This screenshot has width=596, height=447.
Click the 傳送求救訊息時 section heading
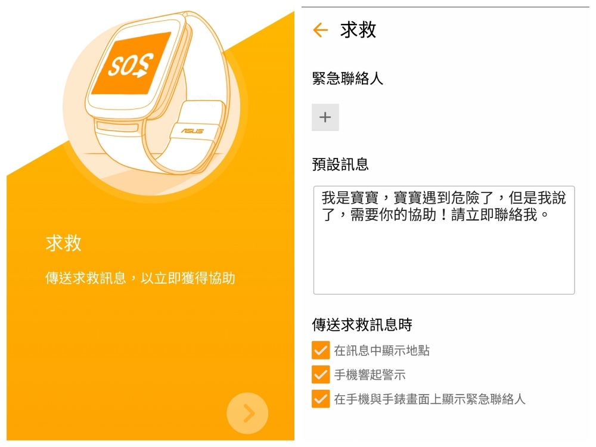pos(362,325)
